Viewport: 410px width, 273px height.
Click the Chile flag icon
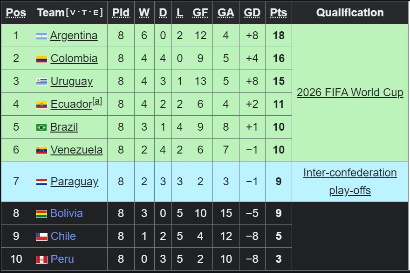(41, 237)
